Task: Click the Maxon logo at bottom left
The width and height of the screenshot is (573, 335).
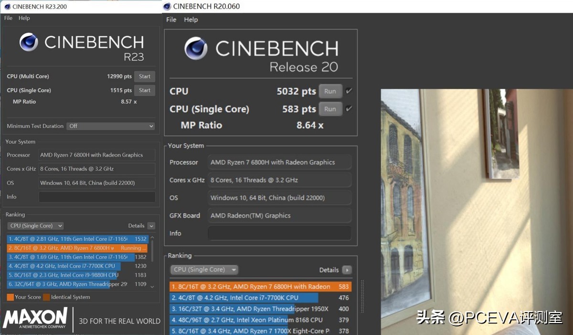Action: (x=35, y=318)
